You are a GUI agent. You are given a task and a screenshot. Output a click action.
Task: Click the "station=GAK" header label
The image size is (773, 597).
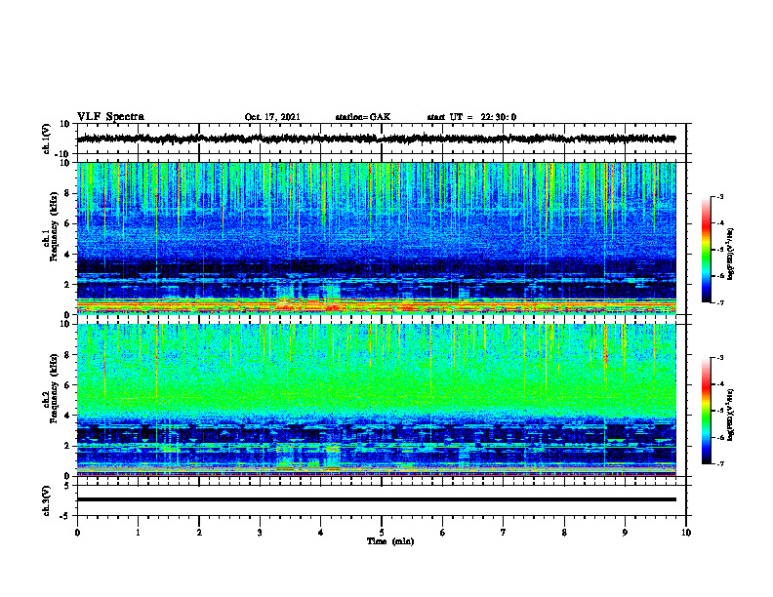coord(363,117)
